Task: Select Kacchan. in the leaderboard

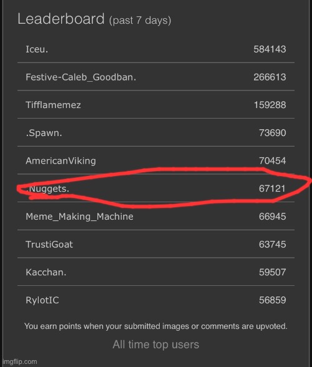Action: tap(46, 272)
